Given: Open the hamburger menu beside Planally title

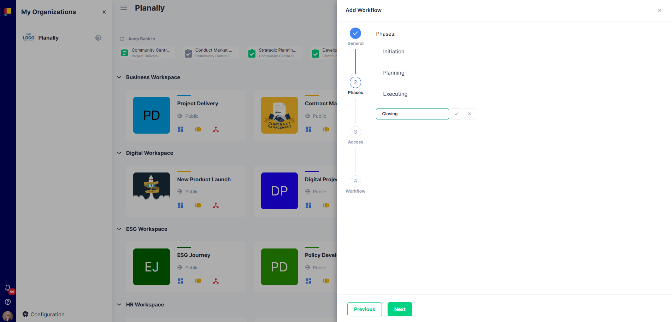Looking at the screenshot, I should (x=123, y=7).
